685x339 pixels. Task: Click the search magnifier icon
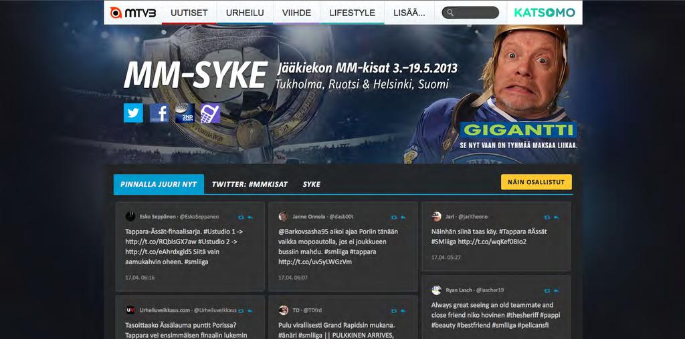click(x=450, y=13)
